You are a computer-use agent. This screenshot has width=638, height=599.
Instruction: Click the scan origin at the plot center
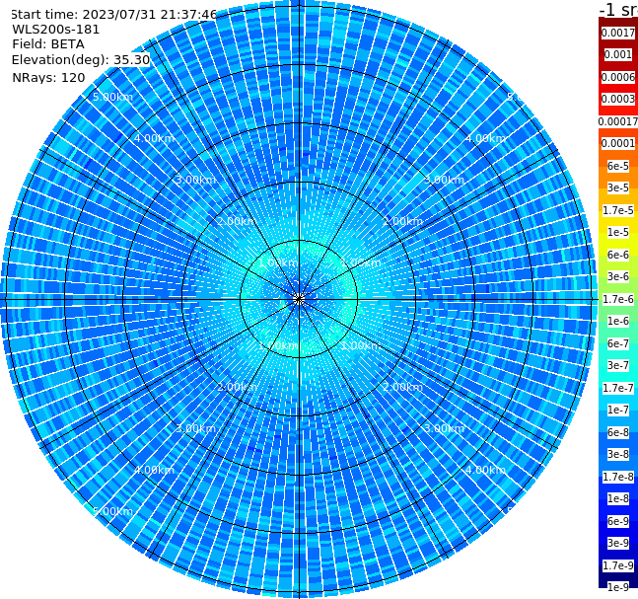[299, 299]
